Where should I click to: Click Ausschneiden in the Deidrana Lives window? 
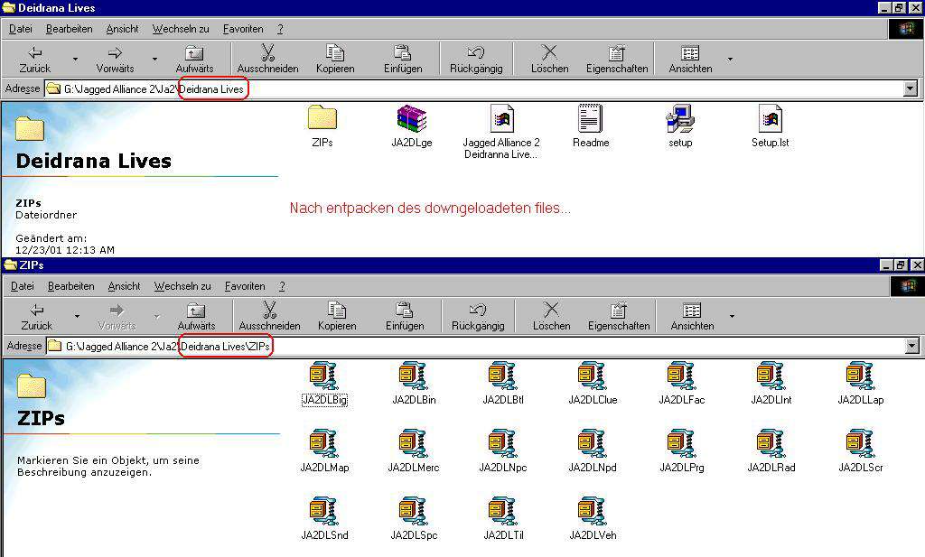[x=267, y=60]
